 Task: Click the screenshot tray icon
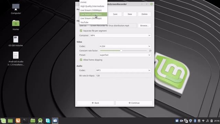point(177,121)
